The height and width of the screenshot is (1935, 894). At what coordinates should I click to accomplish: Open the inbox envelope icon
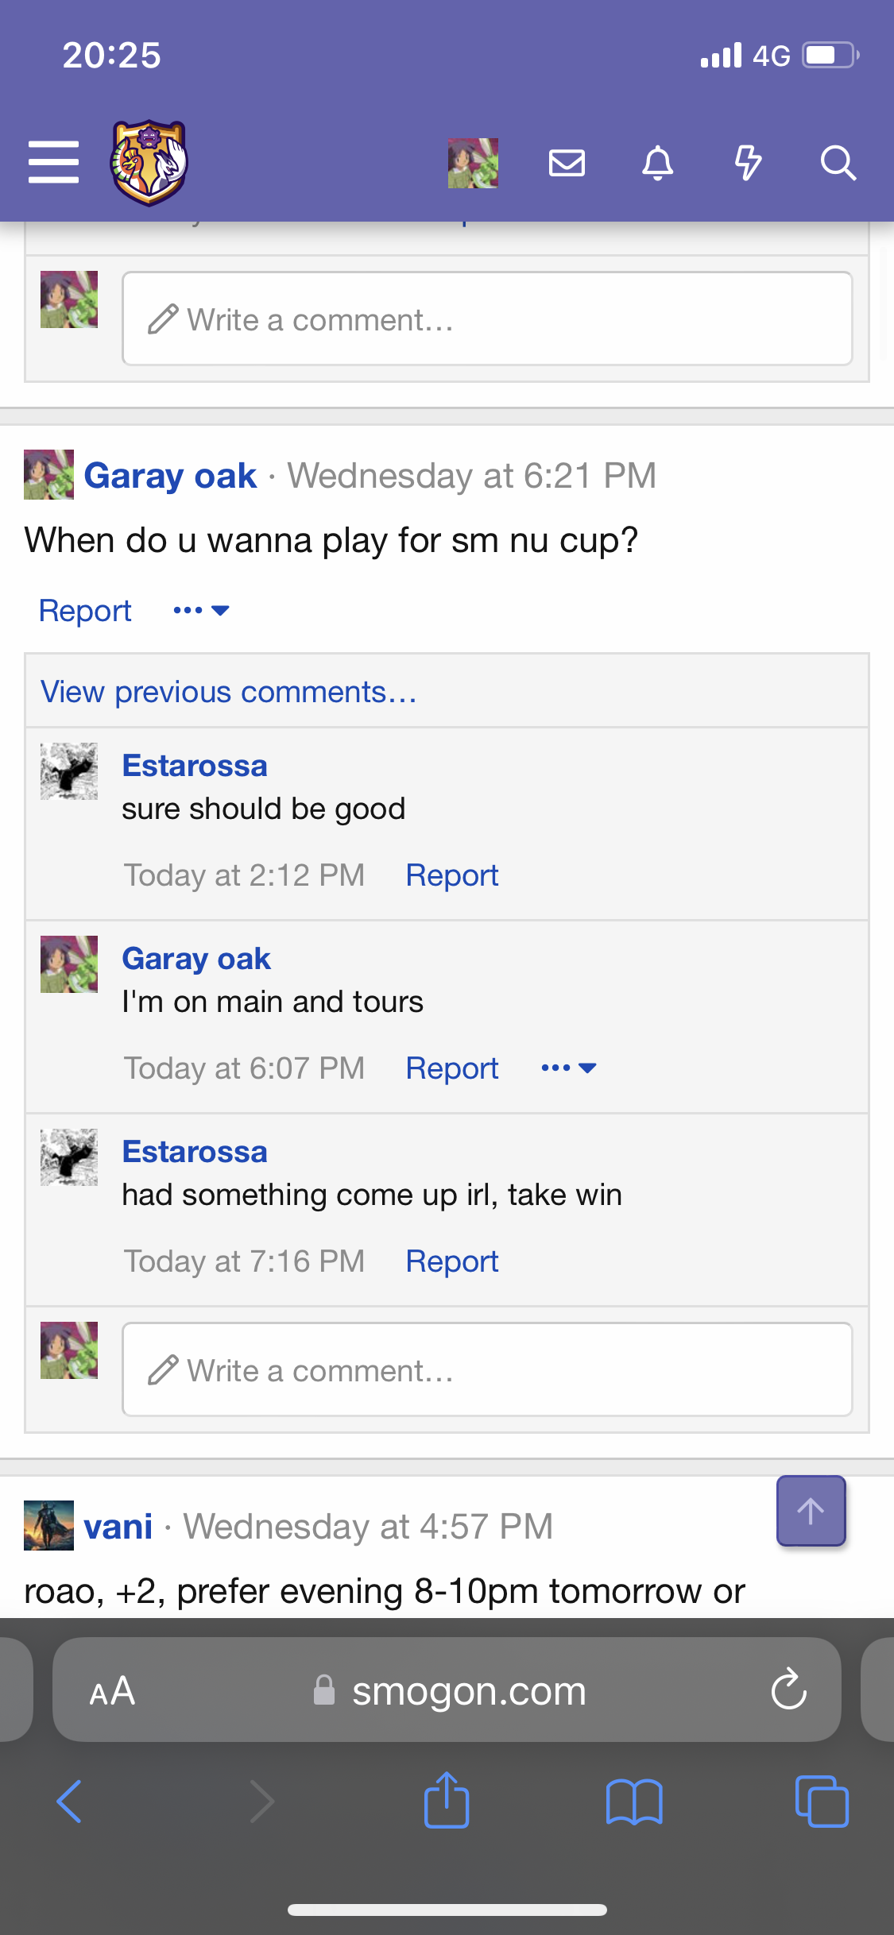(x=567, y=163)
